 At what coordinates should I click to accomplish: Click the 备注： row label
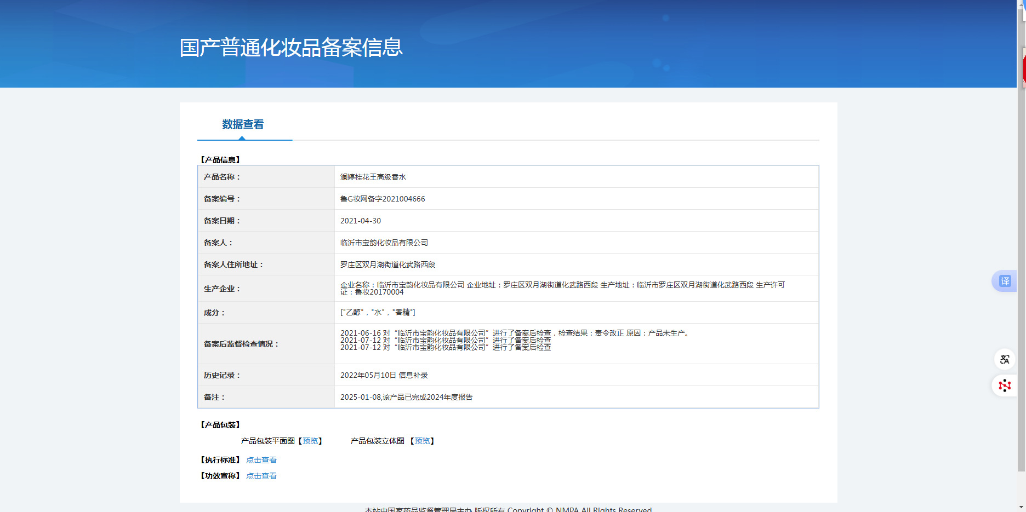pyautogui.click(x=214, y=397)
